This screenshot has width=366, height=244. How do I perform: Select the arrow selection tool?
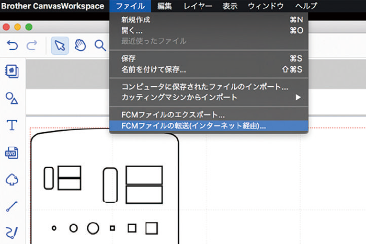coord(60,45)
